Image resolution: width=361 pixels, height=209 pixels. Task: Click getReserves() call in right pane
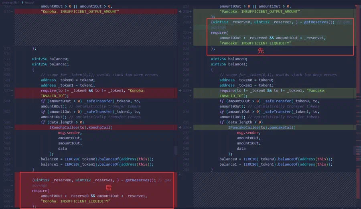click(319, 22)
